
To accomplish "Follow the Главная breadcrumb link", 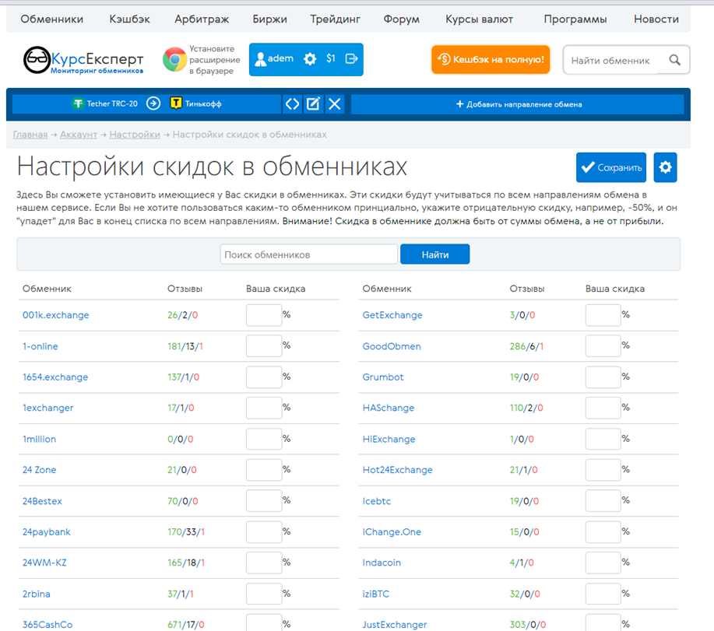I will point(30,135).
